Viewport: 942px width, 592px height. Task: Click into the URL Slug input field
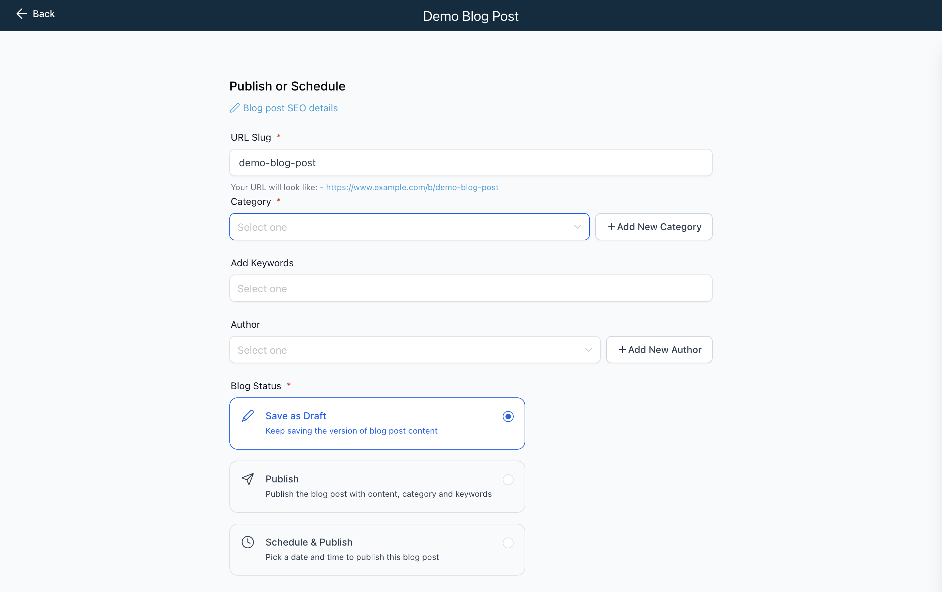(x=471, y=163)
